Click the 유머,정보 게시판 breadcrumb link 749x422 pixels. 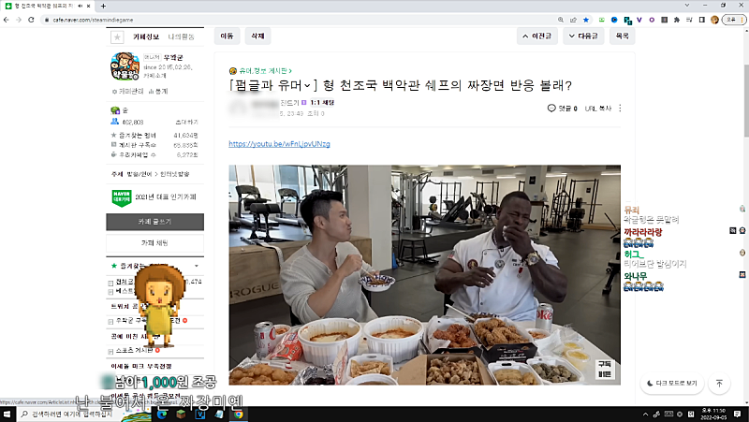(x=266, y=71)
